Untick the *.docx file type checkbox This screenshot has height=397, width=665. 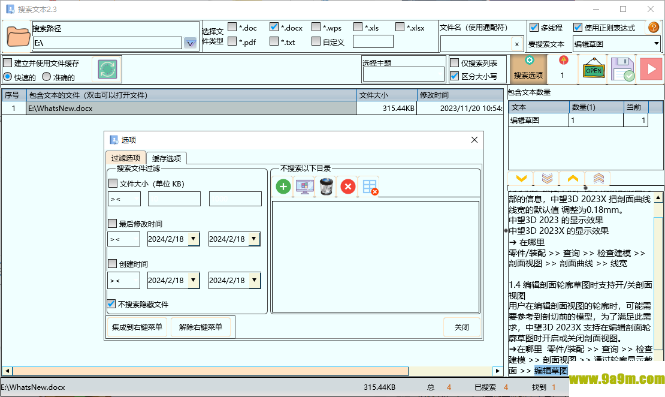(x=274, y=27)
